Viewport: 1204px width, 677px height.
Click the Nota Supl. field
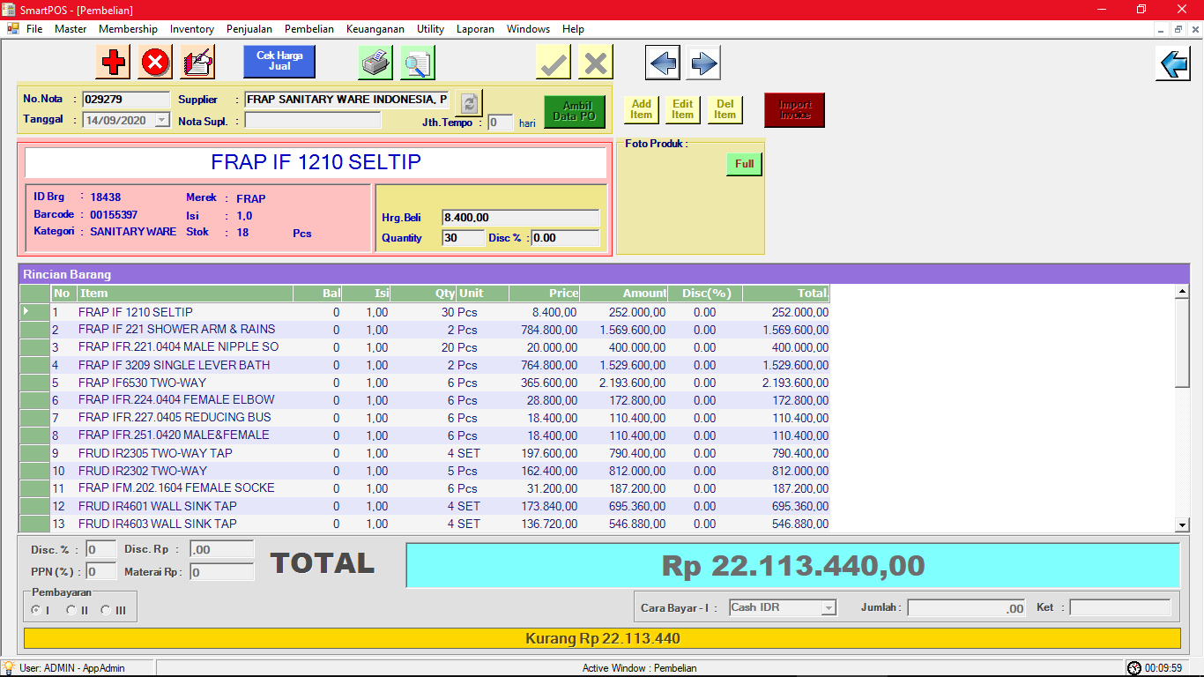(x=313, y=120)
